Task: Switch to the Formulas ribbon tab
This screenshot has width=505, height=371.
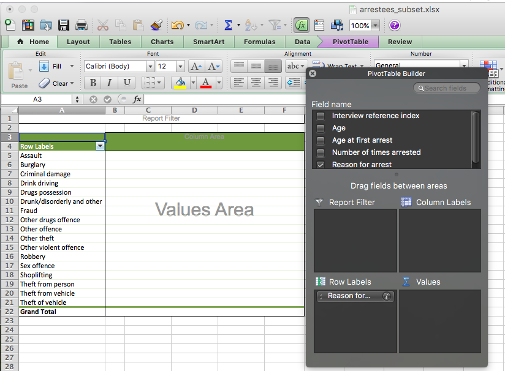Action: [259, 42]
